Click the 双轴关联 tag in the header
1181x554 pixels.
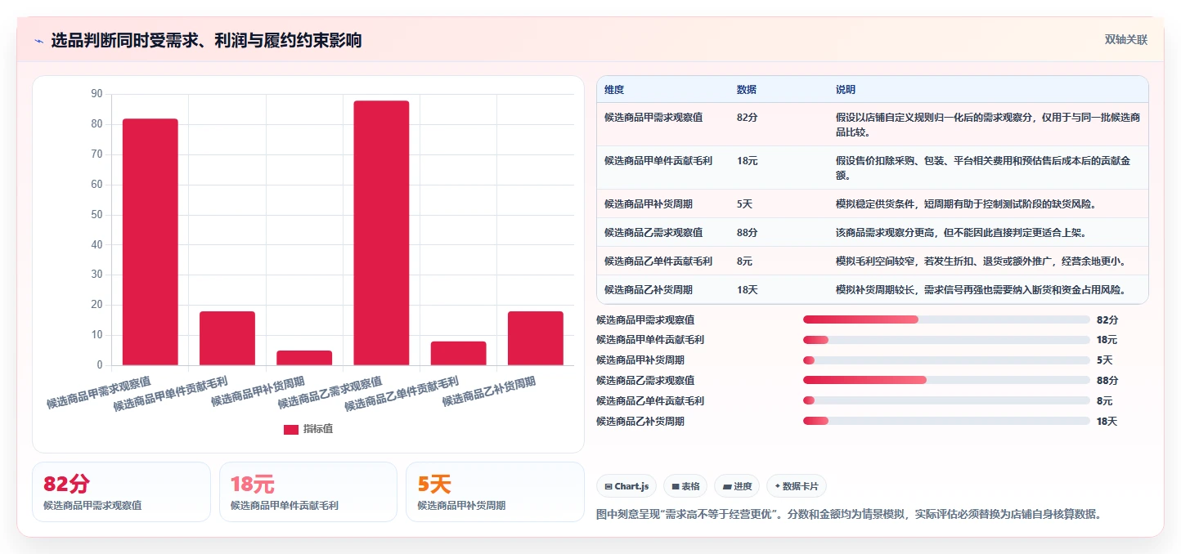pos(1126,40)
